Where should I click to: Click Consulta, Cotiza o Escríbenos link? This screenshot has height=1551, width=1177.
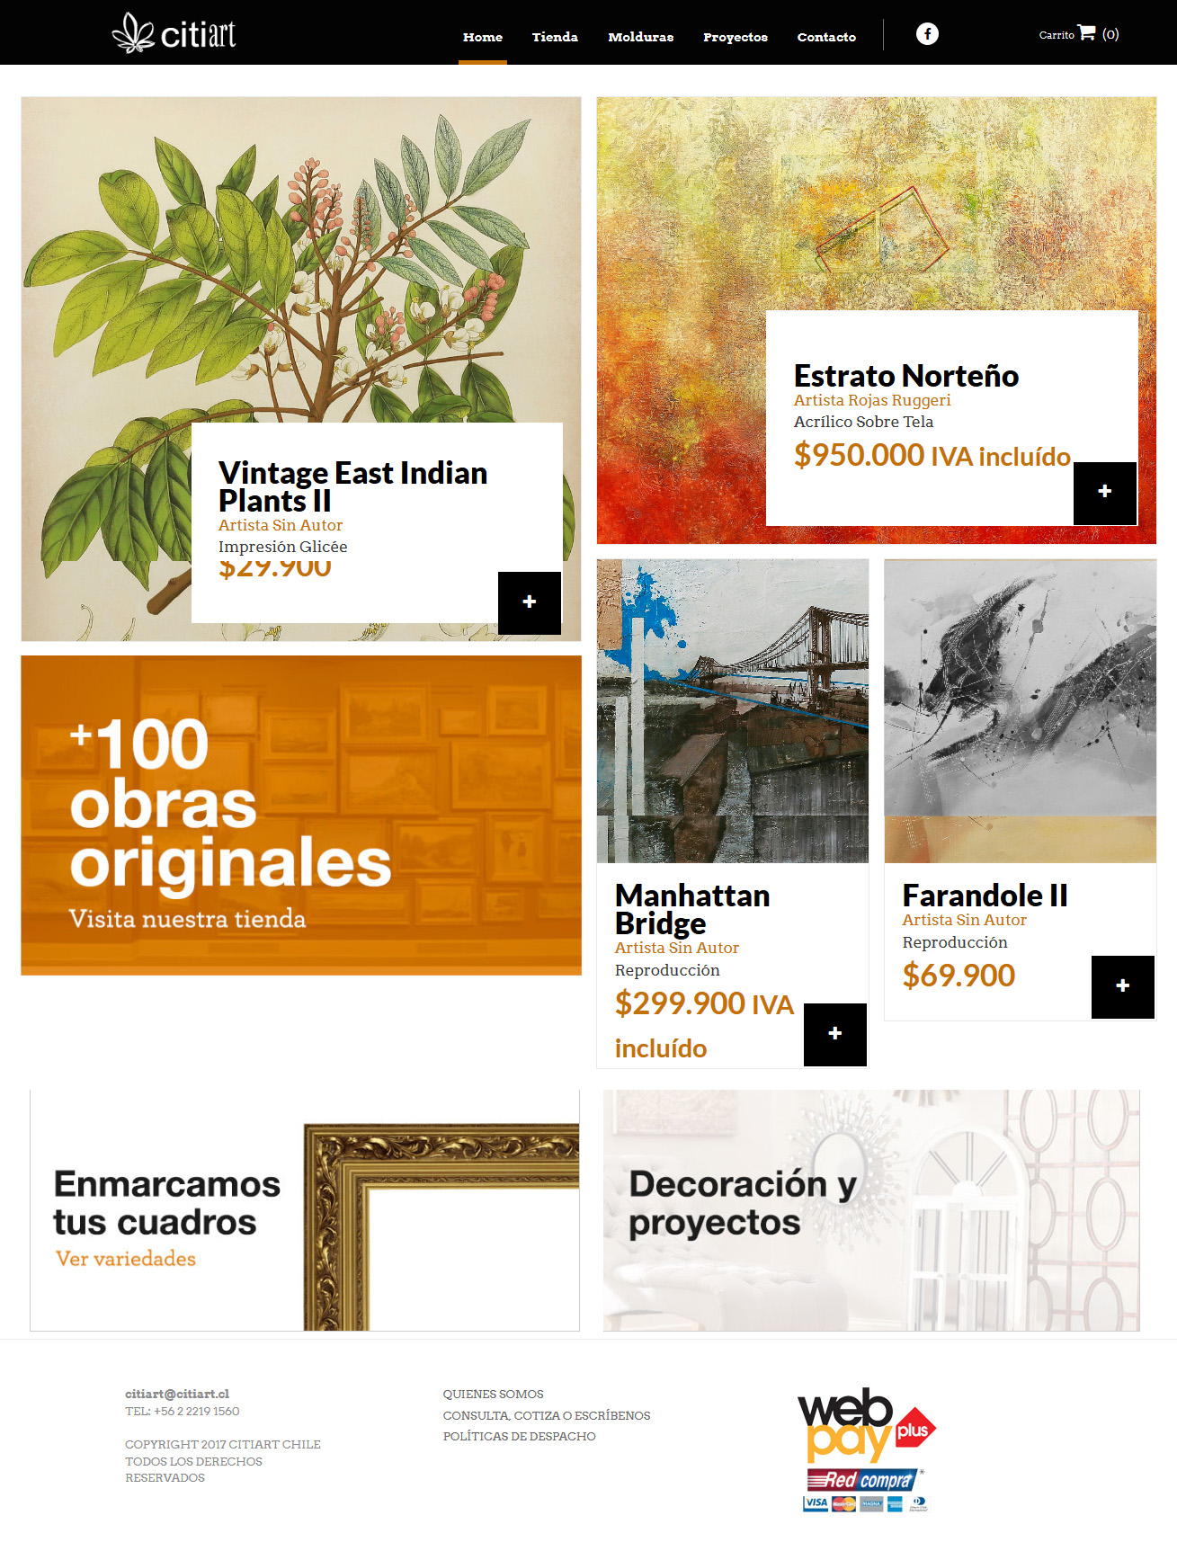pos(547,1415)
